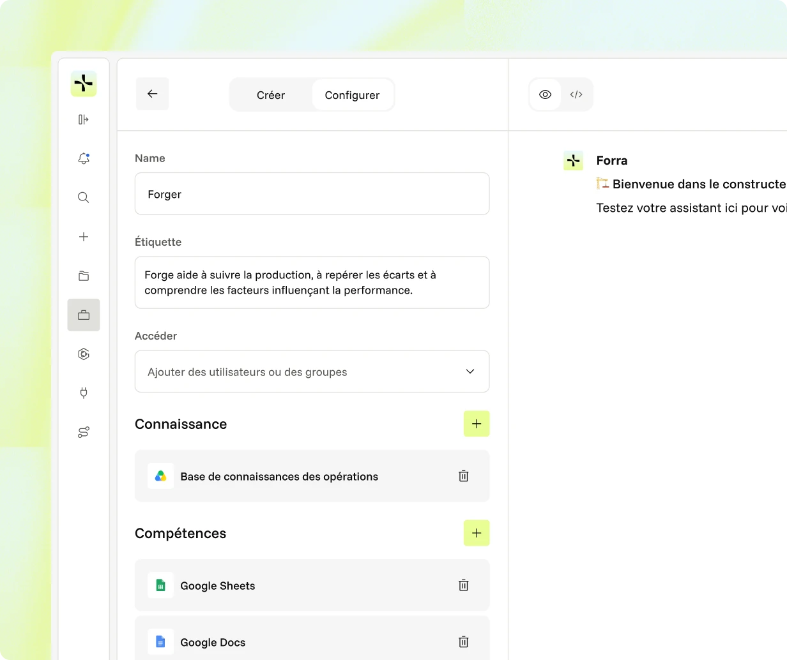Click the Forra name in the preview
Viewport: 787px width, 660px height.
point(612,161)
